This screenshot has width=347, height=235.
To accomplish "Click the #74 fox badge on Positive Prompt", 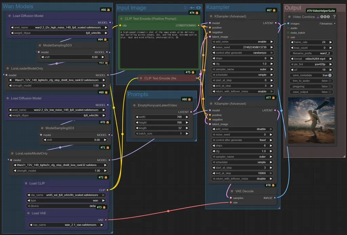I will [x=194, y=13].
